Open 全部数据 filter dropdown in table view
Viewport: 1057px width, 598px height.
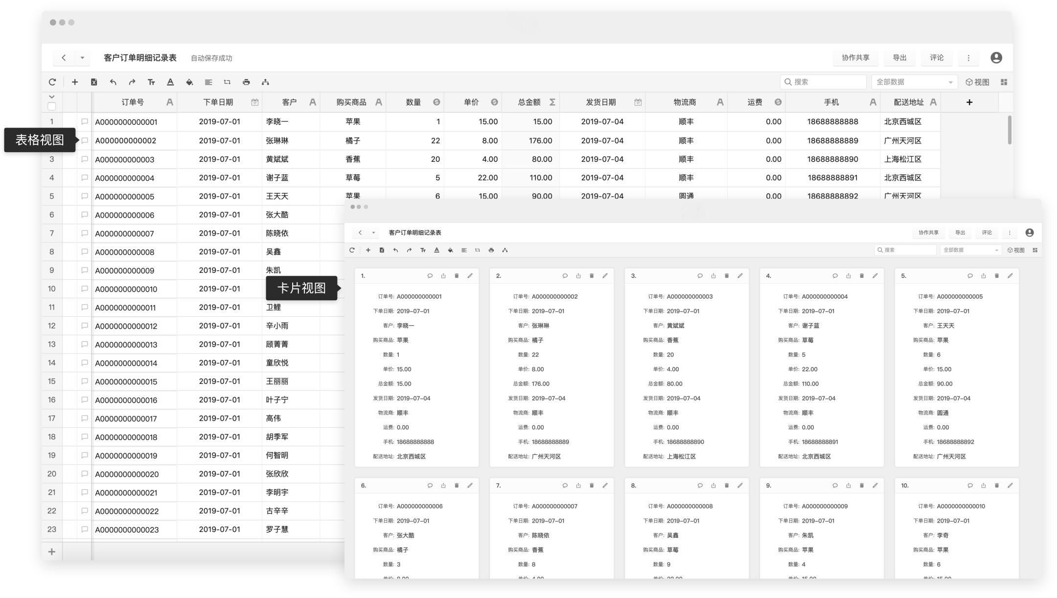[914, 82]
